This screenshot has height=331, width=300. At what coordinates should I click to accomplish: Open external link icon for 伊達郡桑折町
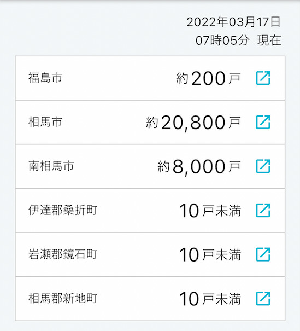pos(263,210)
